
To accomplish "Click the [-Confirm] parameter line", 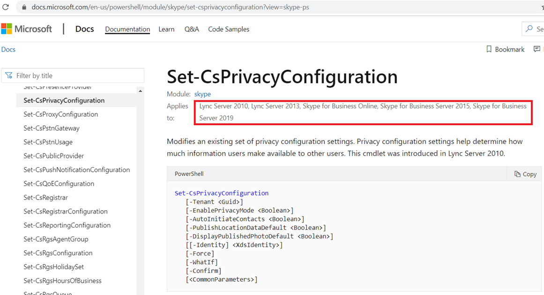I will [203, 271].
